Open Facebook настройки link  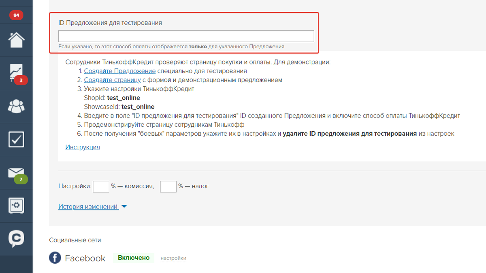pyautogui.click(x=173, y=258)
